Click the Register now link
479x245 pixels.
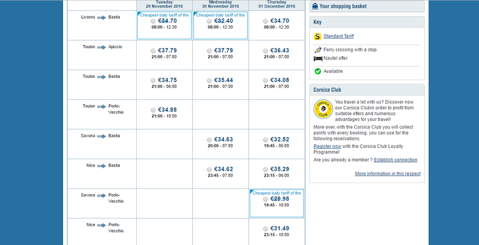point(327,146)
